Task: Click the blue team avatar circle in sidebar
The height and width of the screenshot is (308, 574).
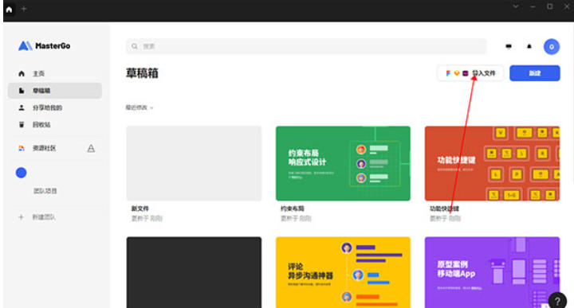Action: click(x=22, y=173)
